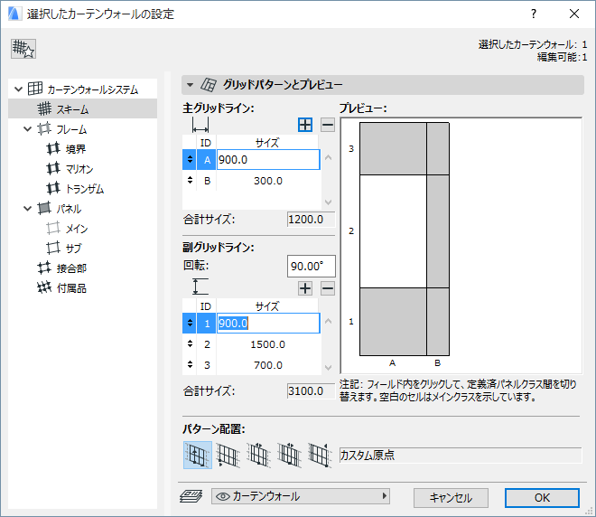Toggle preview cell B3 panel class
The image size is (596, 517).
438,149
